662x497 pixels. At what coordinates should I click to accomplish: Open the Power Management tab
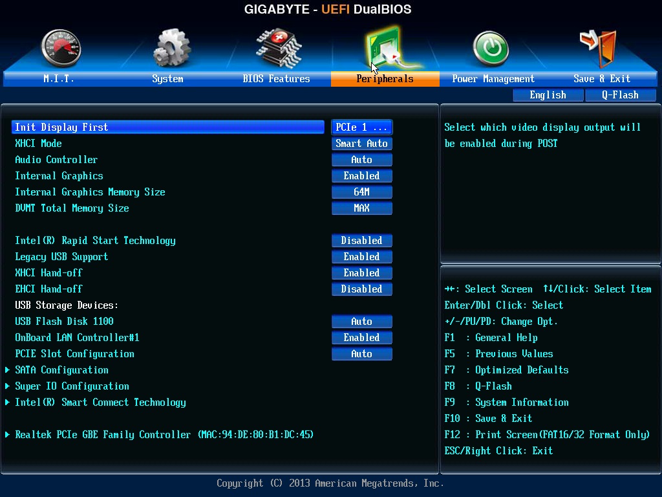[x=493, y=78]
